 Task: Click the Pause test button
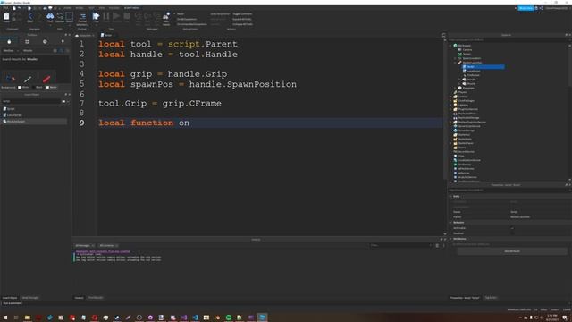[x=106, y=16]
